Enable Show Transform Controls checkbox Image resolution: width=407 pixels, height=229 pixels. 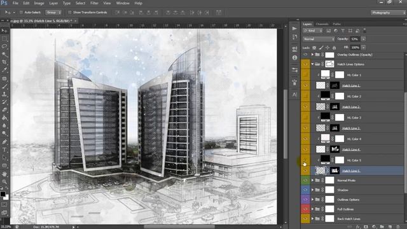tap(69, 12)
